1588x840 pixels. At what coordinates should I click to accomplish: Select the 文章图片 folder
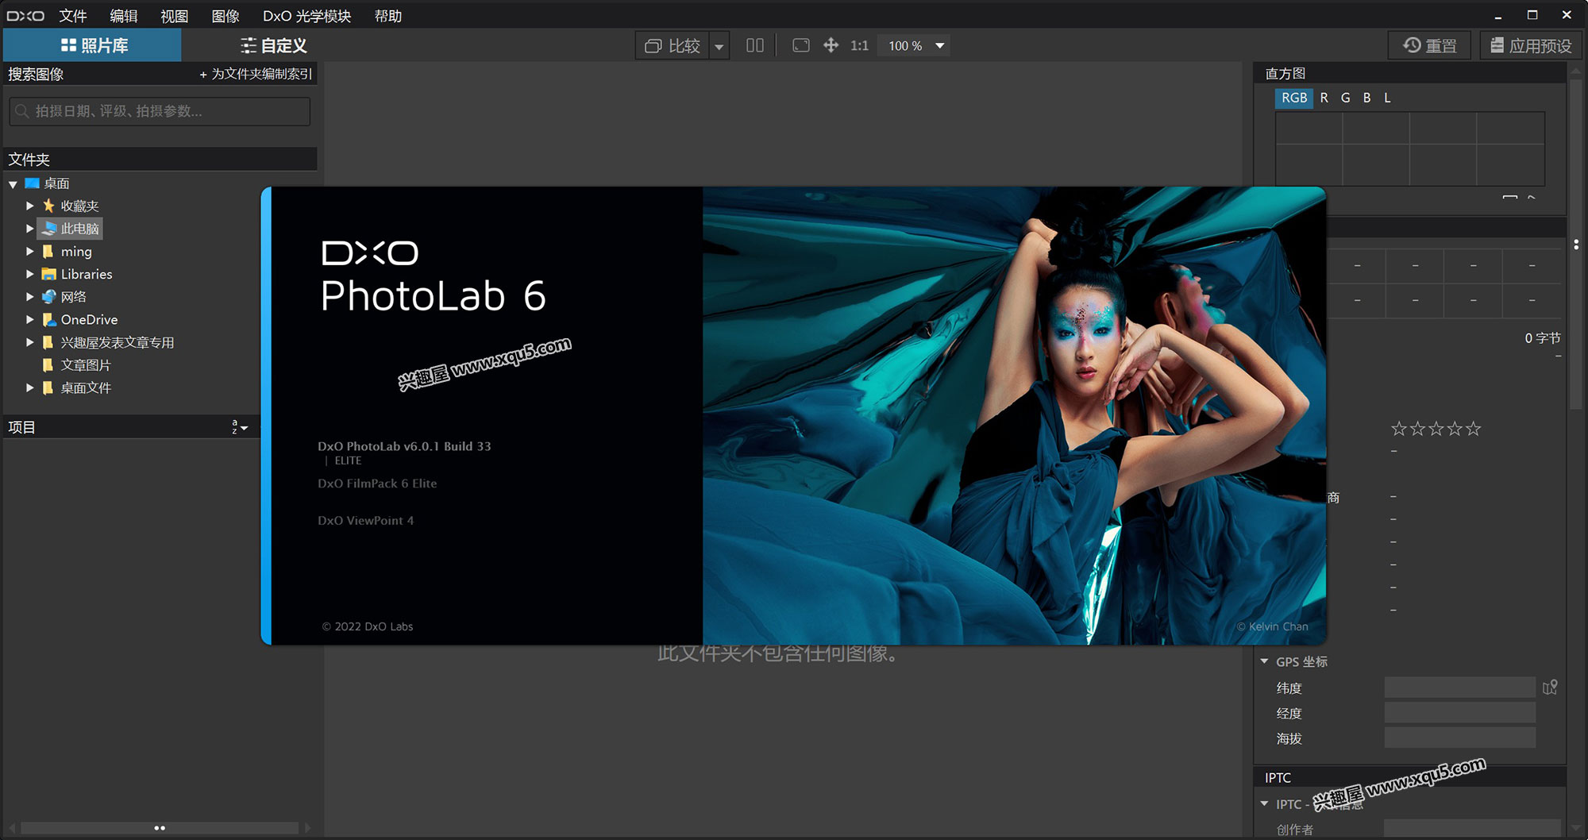coord(86,365)
